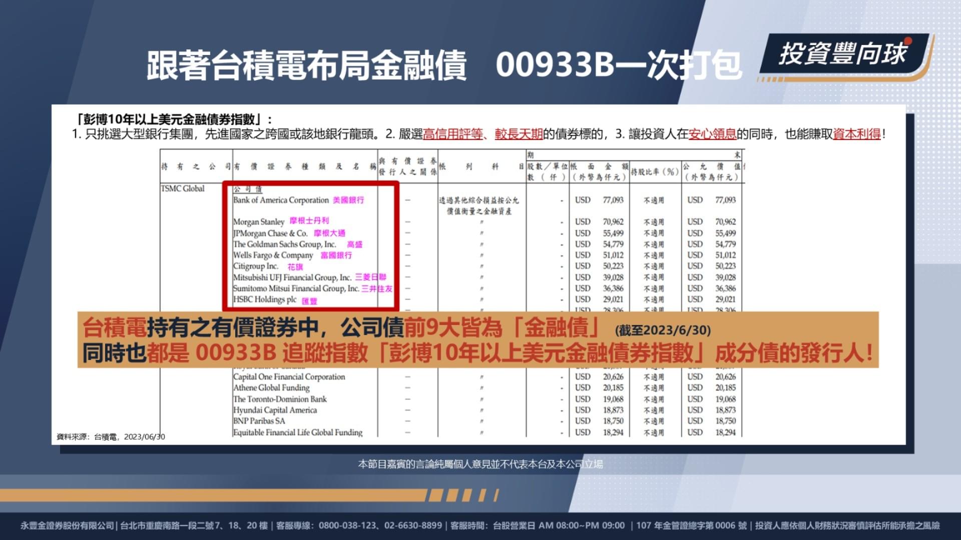The image size is (961, 540).
Task: Select the Athene Global Funding row name
Action: 271,387
